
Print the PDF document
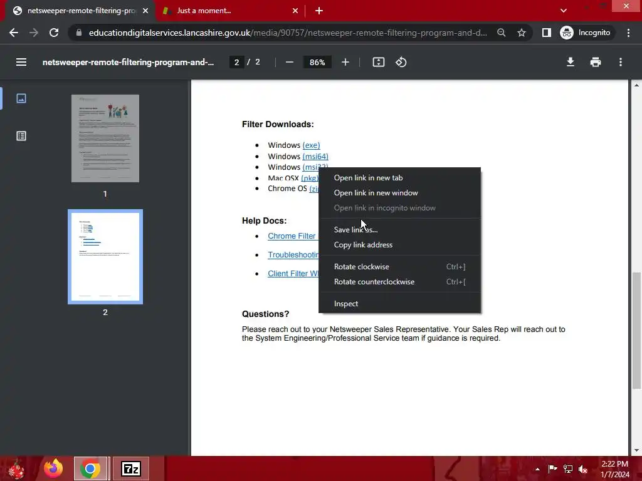coord(596,62)
